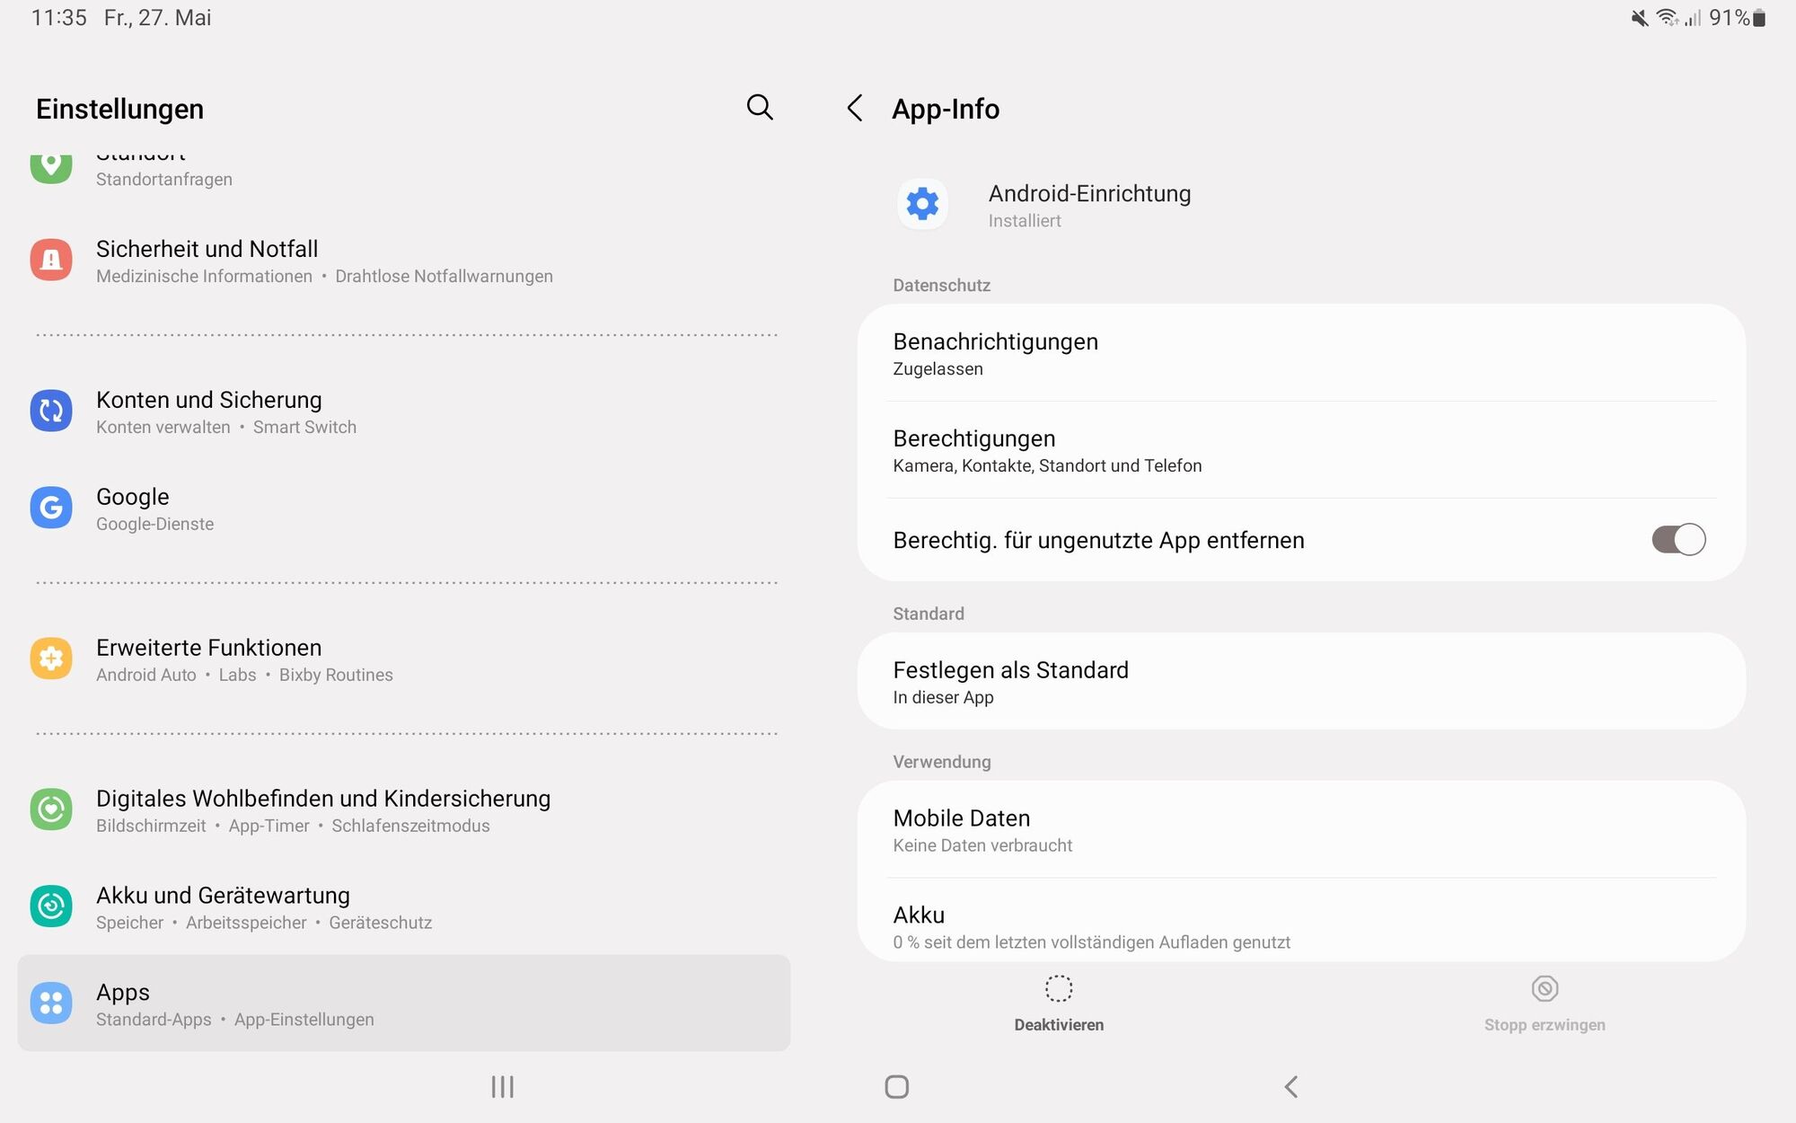The image size is (1796, 1123).
Task: Open Erweiterte Funktionen settings
Action: coord(403,659)
